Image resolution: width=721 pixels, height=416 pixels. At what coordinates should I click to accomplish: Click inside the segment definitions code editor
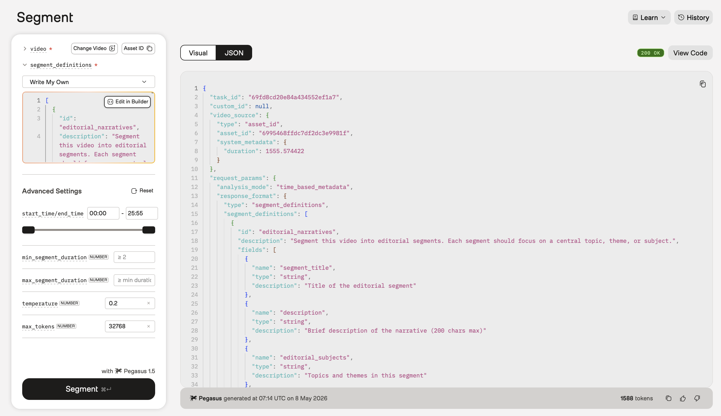[x=88, y=127]
